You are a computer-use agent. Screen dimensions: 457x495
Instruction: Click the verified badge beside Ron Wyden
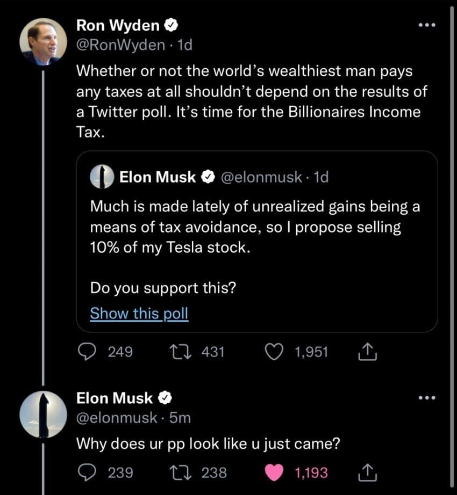[172, 25]
